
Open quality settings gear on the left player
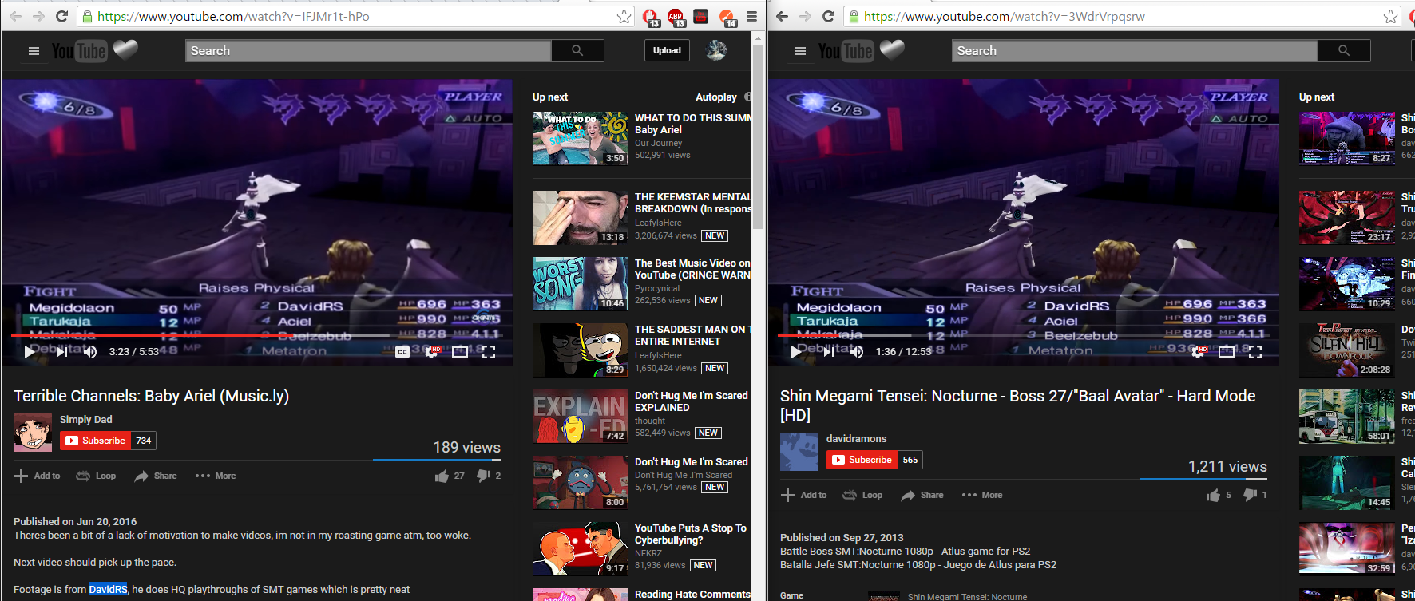431,352
